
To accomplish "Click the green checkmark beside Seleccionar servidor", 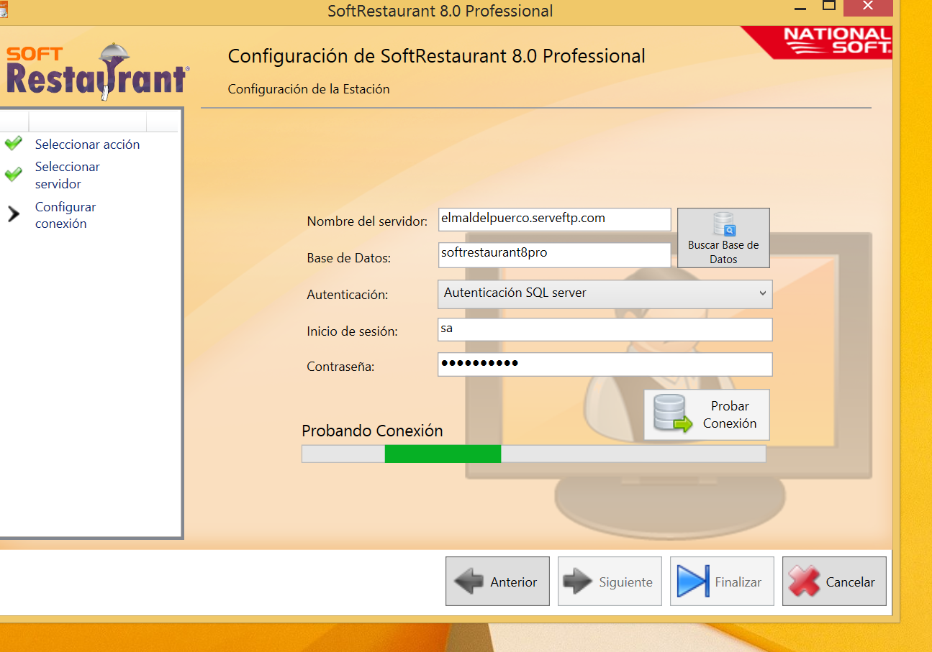I will pyautogui.click(x=13, y=174).
